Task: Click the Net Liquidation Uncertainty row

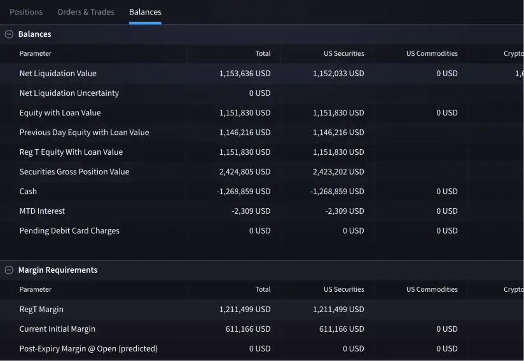Action: point(69,93)
